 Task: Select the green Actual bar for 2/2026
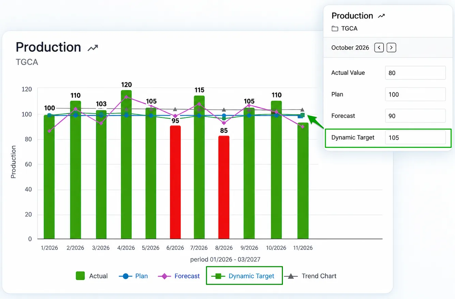[x=76, y=170]
